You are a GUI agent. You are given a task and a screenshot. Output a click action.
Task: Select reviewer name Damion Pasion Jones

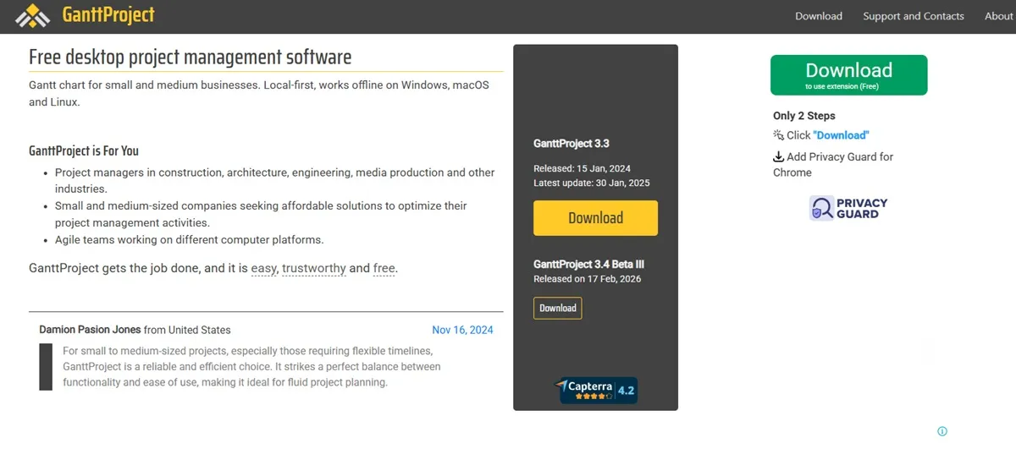tap(90, 330)
